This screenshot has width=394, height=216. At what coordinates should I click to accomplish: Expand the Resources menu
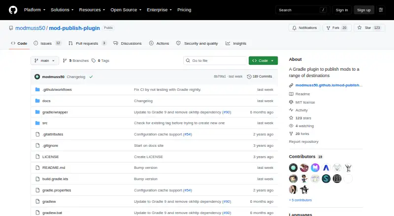pos(92,10)
